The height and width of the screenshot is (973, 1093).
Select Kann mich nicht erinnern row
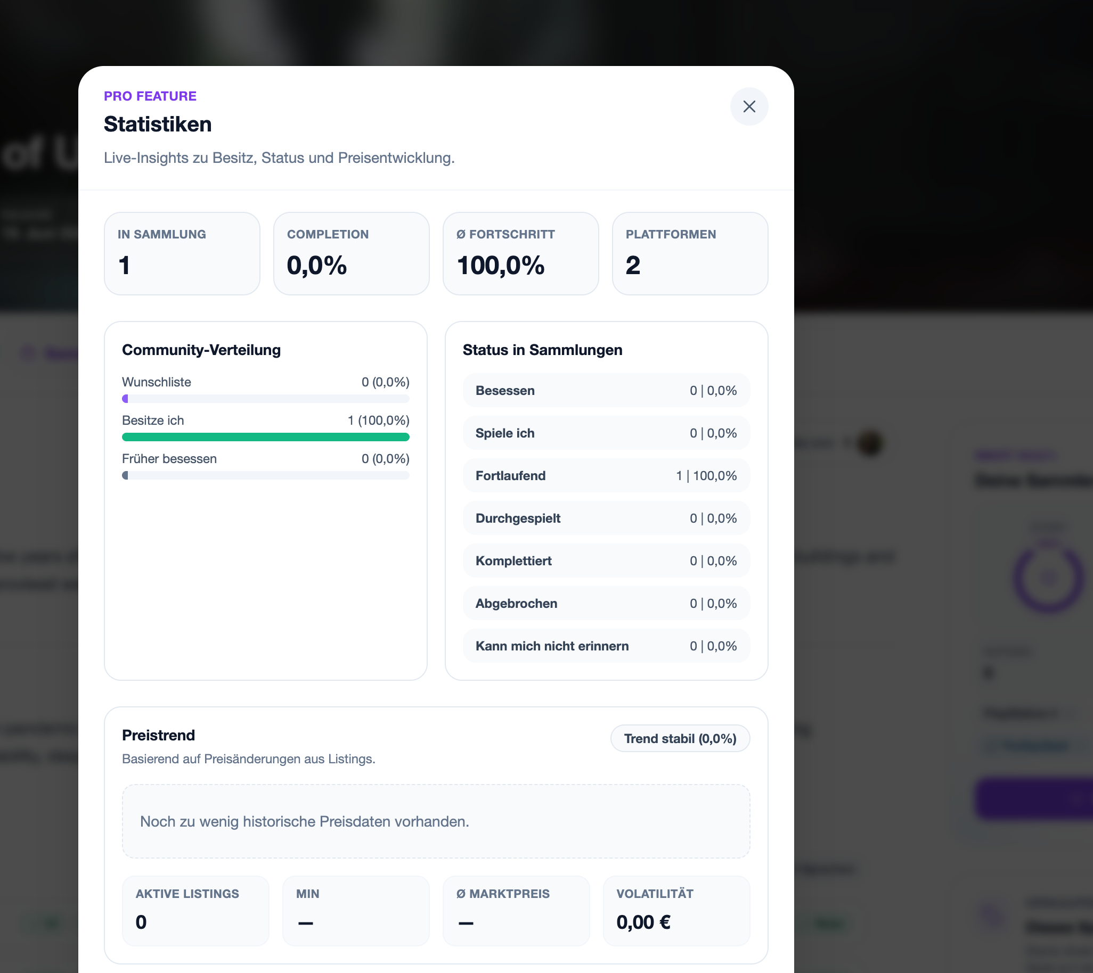pyautogui.click(x=606, y=646)
